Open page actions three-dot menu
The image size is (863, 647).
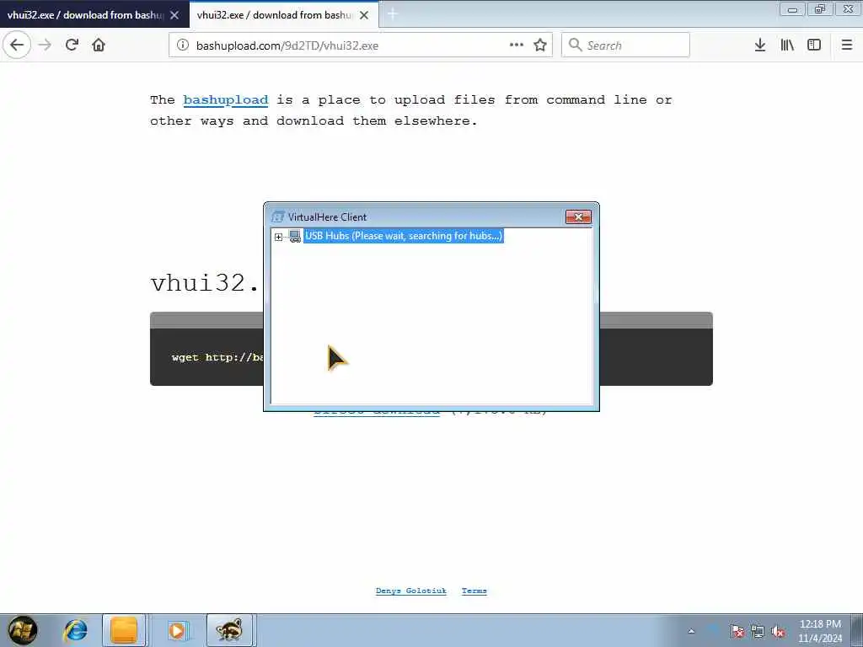point(517,45)
